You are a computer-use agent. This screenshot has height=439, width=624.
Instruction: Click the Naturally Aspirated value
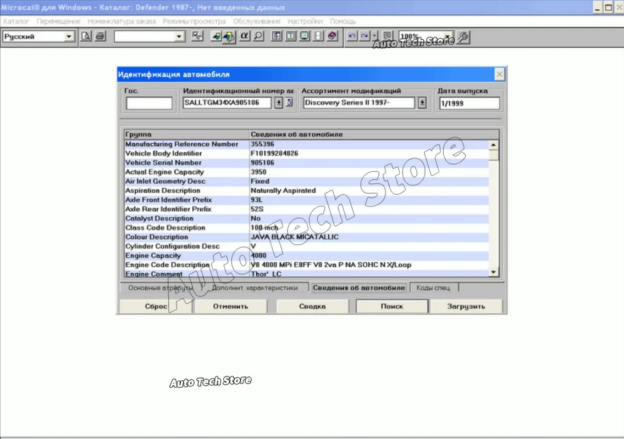283,191
